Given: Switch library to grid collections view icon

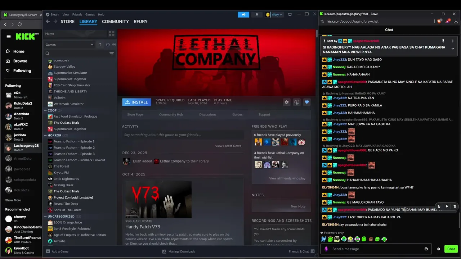Looking at the screenshot, I should (112, 33).
